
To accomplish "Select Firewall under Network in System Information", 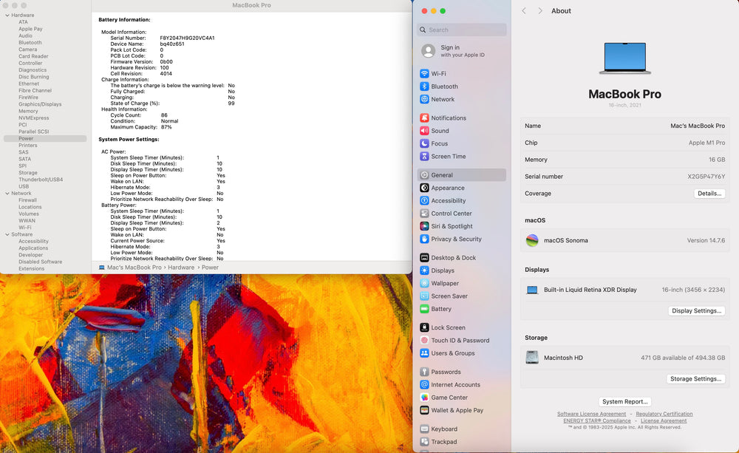I will [28, 200].
